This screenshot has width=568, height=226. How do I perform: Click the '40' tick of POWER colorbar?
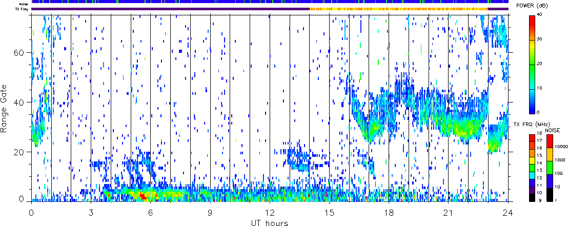(x=539, y=15)
